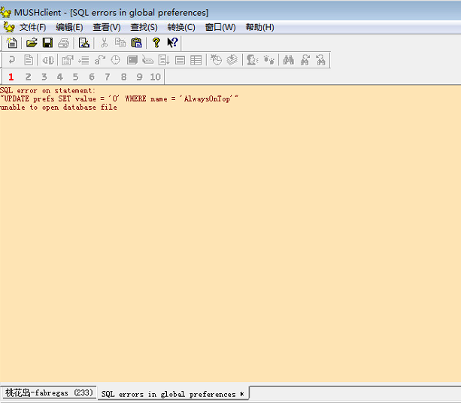Switch to 桃花岛-fabregas (233) tab
Viewport: 461px width, 403px height.
coord(49,392)
